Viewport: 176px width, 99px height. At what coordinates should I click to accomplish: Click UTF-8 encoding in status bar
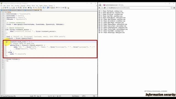click(84, 96)
